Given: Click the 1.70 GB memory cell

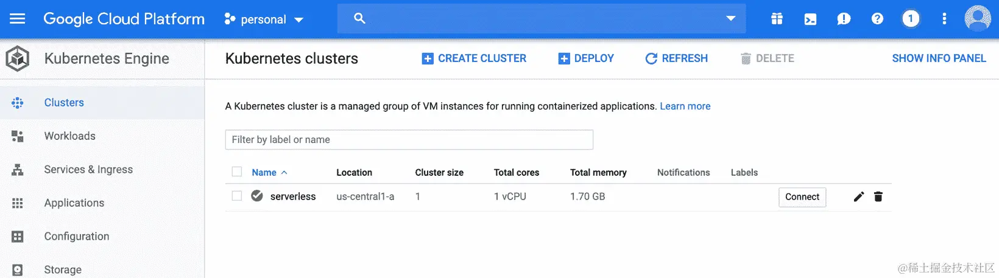Looking at the screenshot, I should click(x=587, y=196).
